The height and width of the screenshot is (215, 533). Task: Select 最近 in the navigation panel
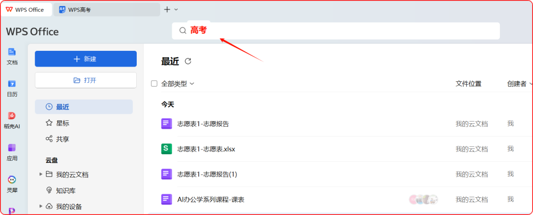coord(83,107)
